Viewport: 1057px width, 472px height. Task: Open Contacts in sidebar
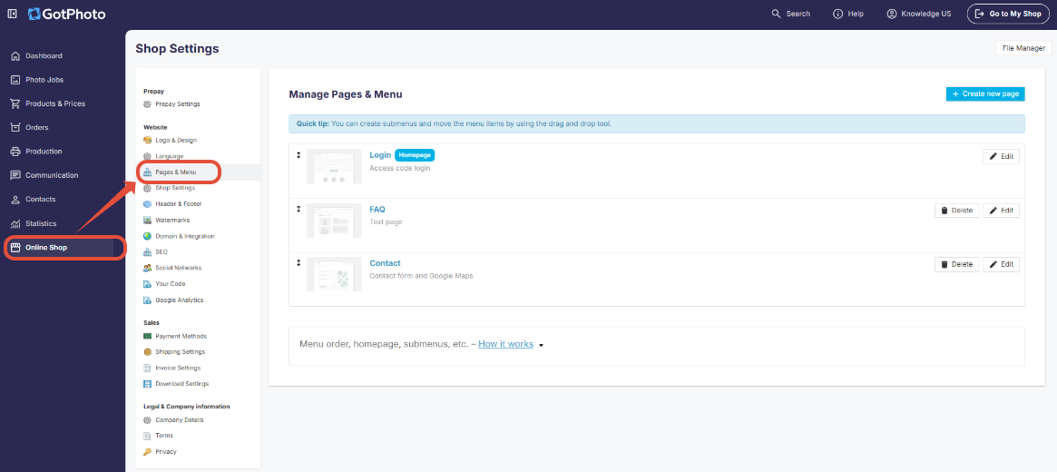pyautogui.click(x=41, y=200)
